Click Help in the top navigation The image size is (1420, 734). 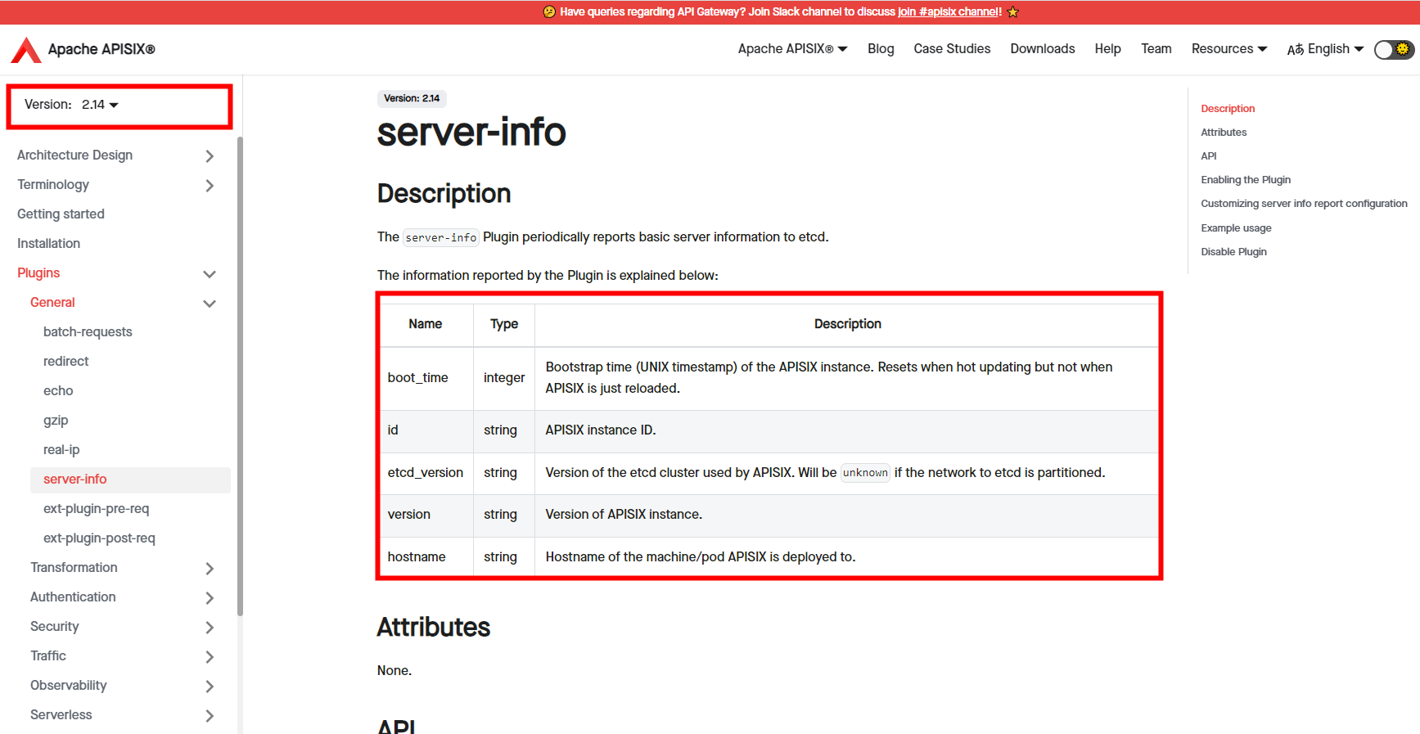click(1107, 49)
